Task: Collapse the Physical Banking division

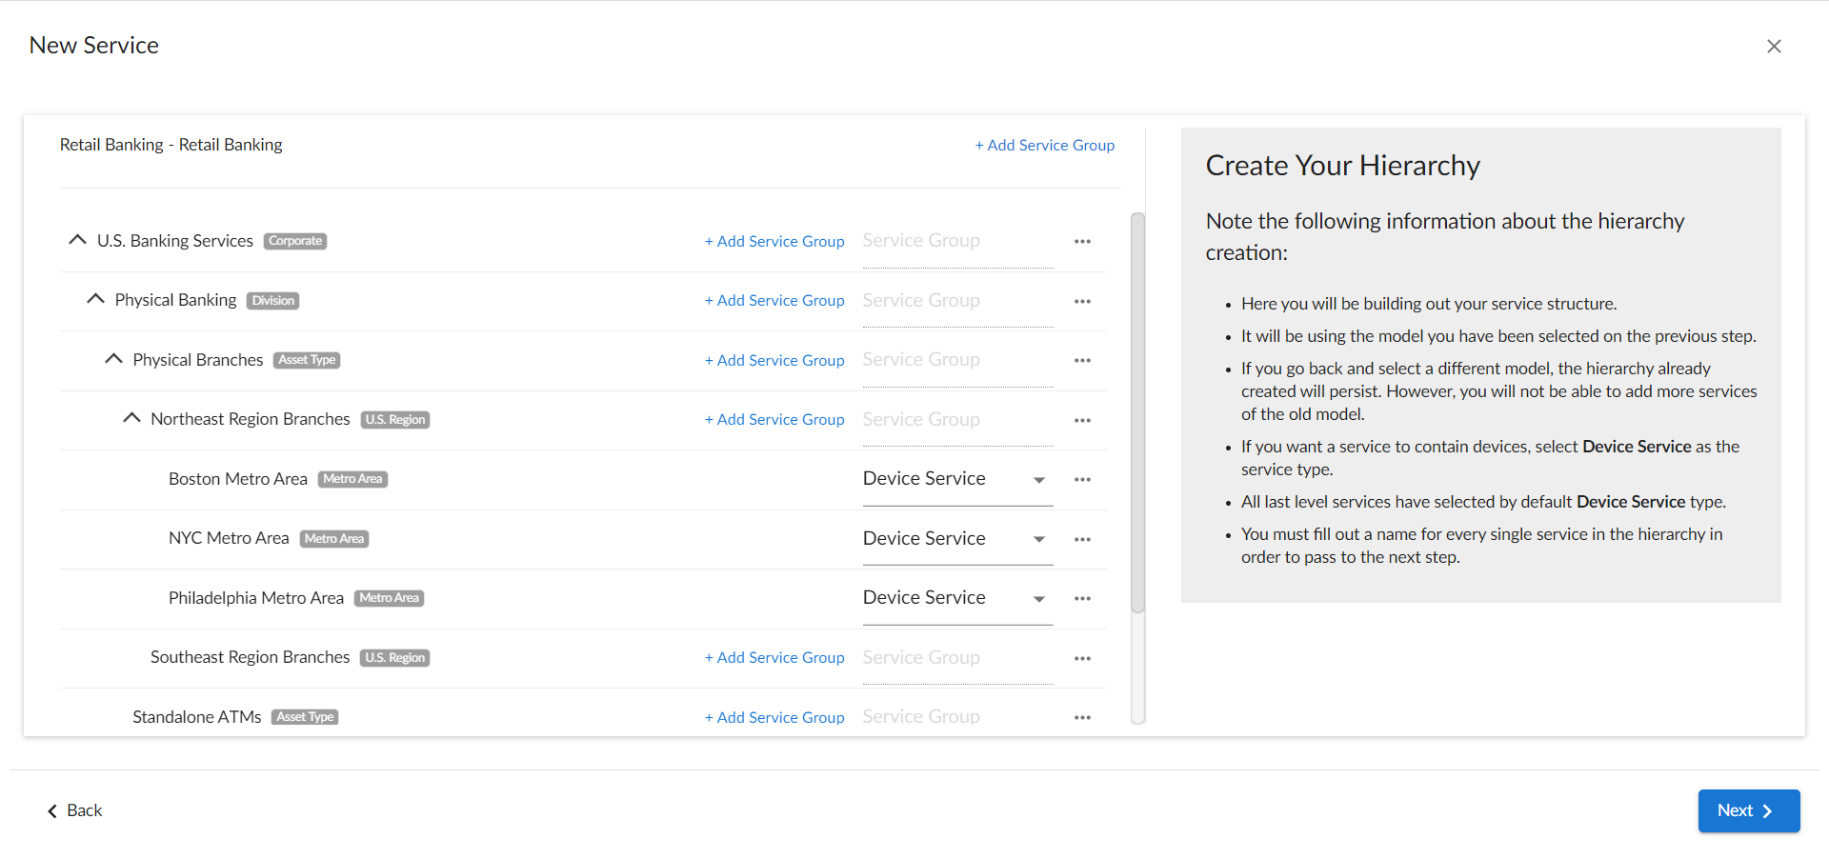Action: pos(95,300)
